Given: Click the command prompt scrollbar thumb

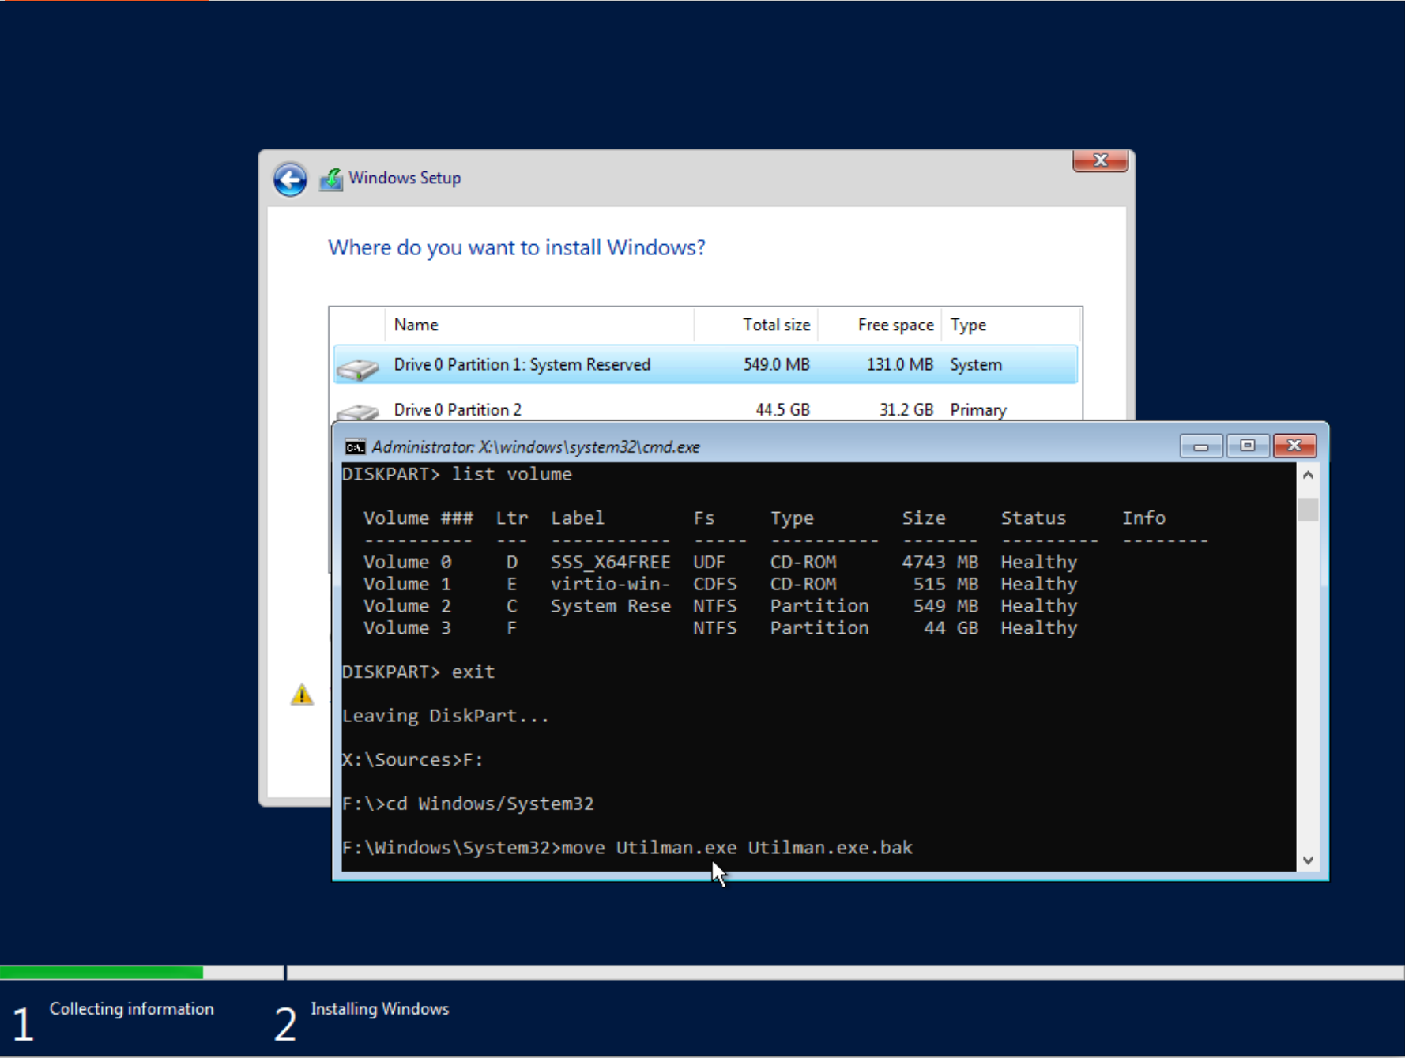Looking at the screenshot, I should (1308, 510).
